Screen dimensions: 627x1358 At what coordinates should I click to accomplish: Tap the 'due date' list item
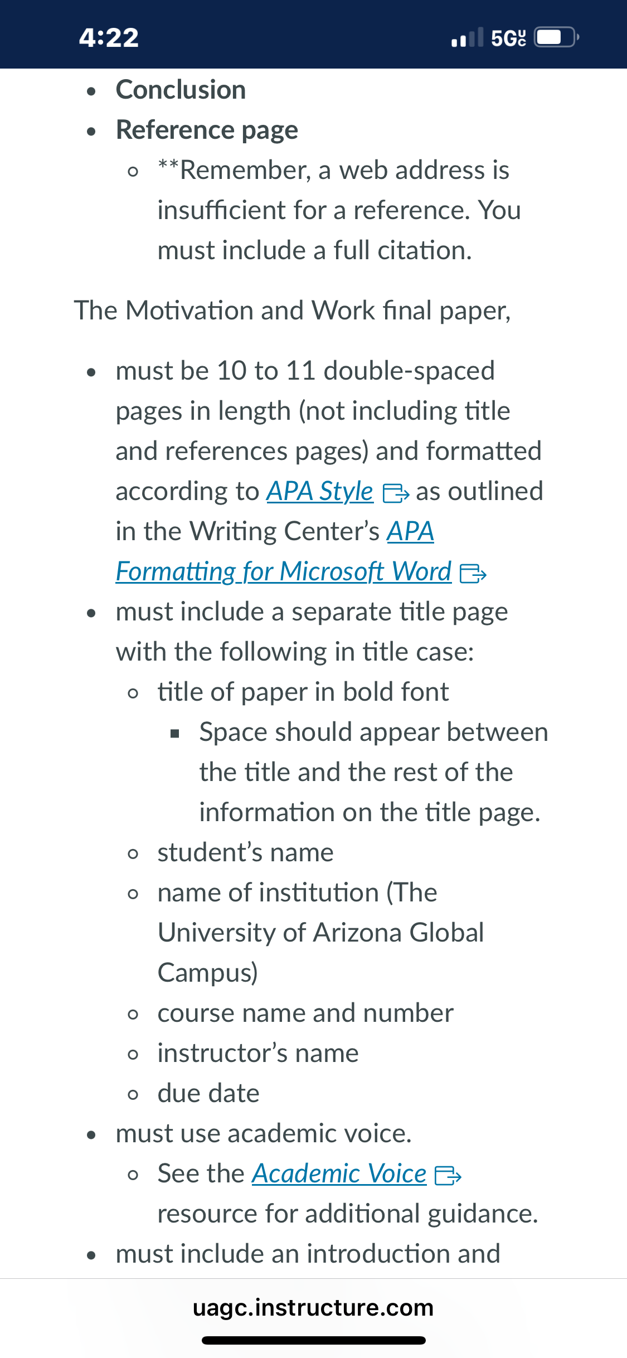[208, 1093]
